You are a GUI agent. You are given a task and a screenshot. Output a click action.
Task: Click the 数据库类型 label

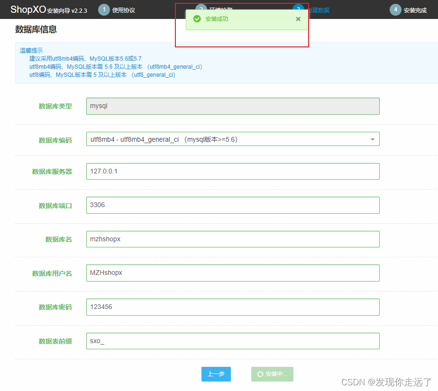(x=55, y=107)
